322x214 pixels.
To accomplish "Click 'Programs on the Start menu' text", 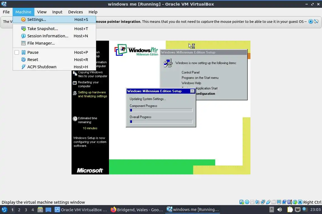I will [x=200, y=78].
